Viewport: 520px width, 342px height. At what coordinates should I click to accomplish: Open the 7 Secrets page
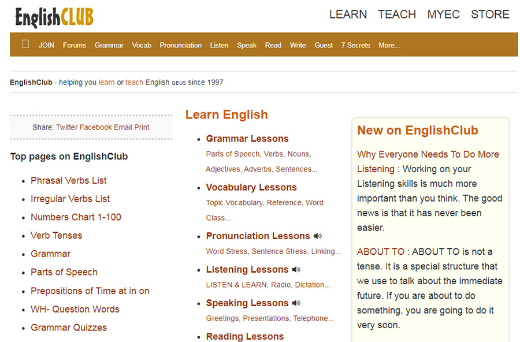point(355,45)
